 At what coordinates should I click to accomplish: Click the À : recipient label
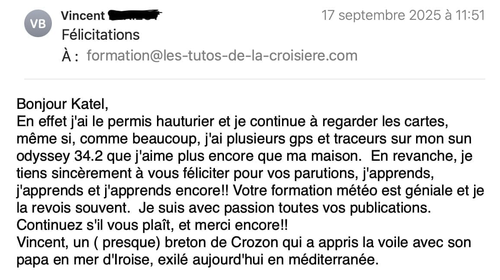click(x=70, y=56)
